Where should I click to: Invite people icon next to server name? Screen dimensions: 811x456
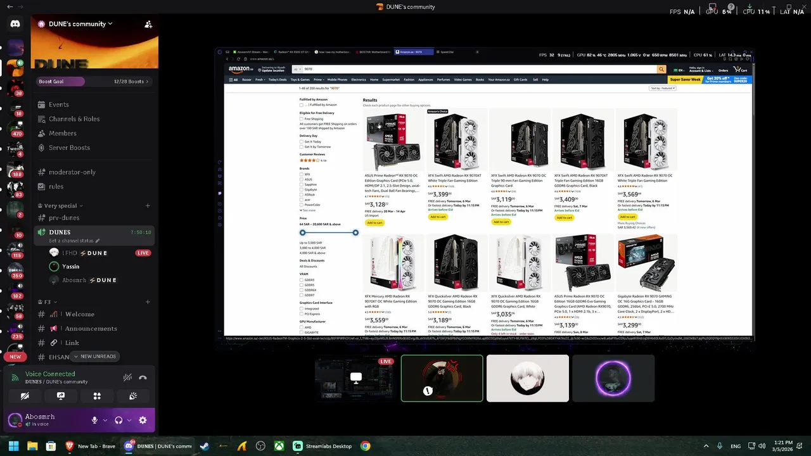pyautogui.click(x=148, y=24)
